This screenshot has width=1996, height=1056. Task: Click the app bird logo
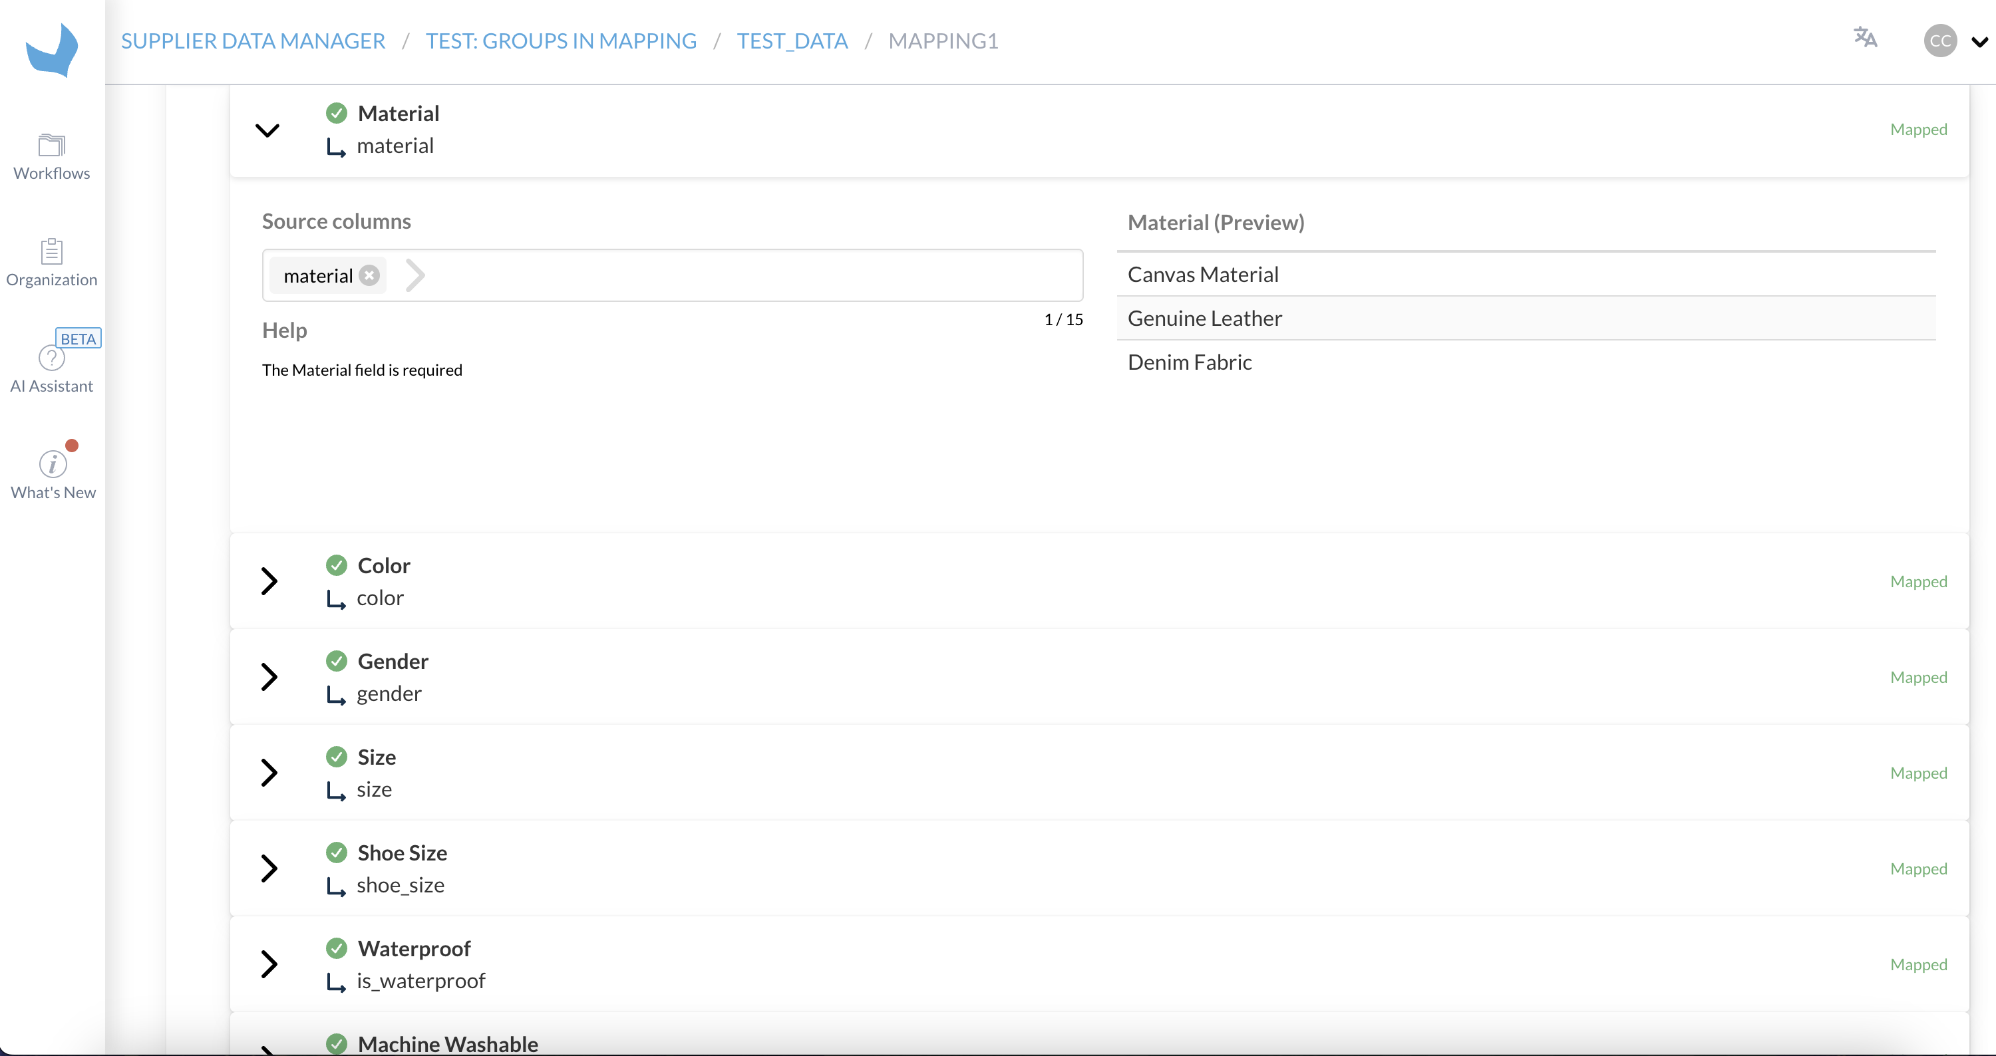pos(52,51)
